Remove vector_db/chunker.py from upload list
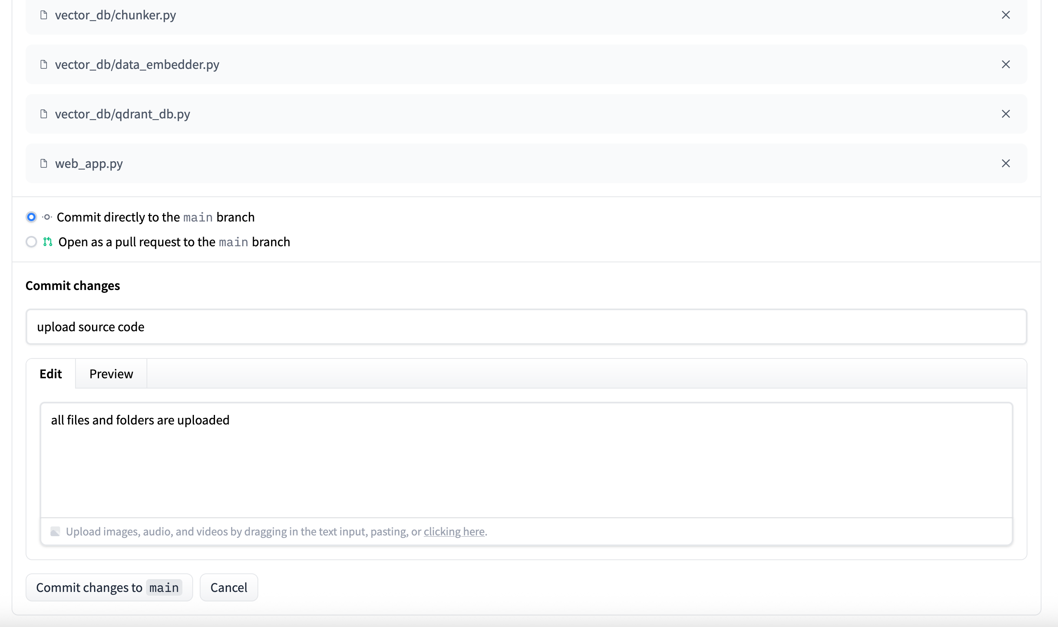The height and width of the screenshot is (627, 1058). 1006,15
